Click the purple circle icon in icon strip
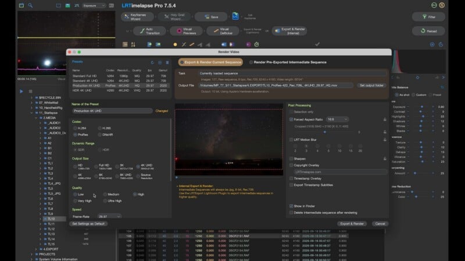Viewport: 465px width, 261px height. click(x=249, y=45)
